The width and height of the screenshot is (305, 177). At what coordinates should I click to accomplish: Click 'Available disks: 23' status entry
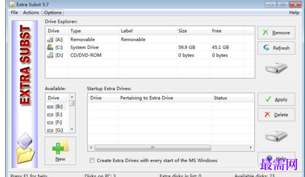coord(254,175)
